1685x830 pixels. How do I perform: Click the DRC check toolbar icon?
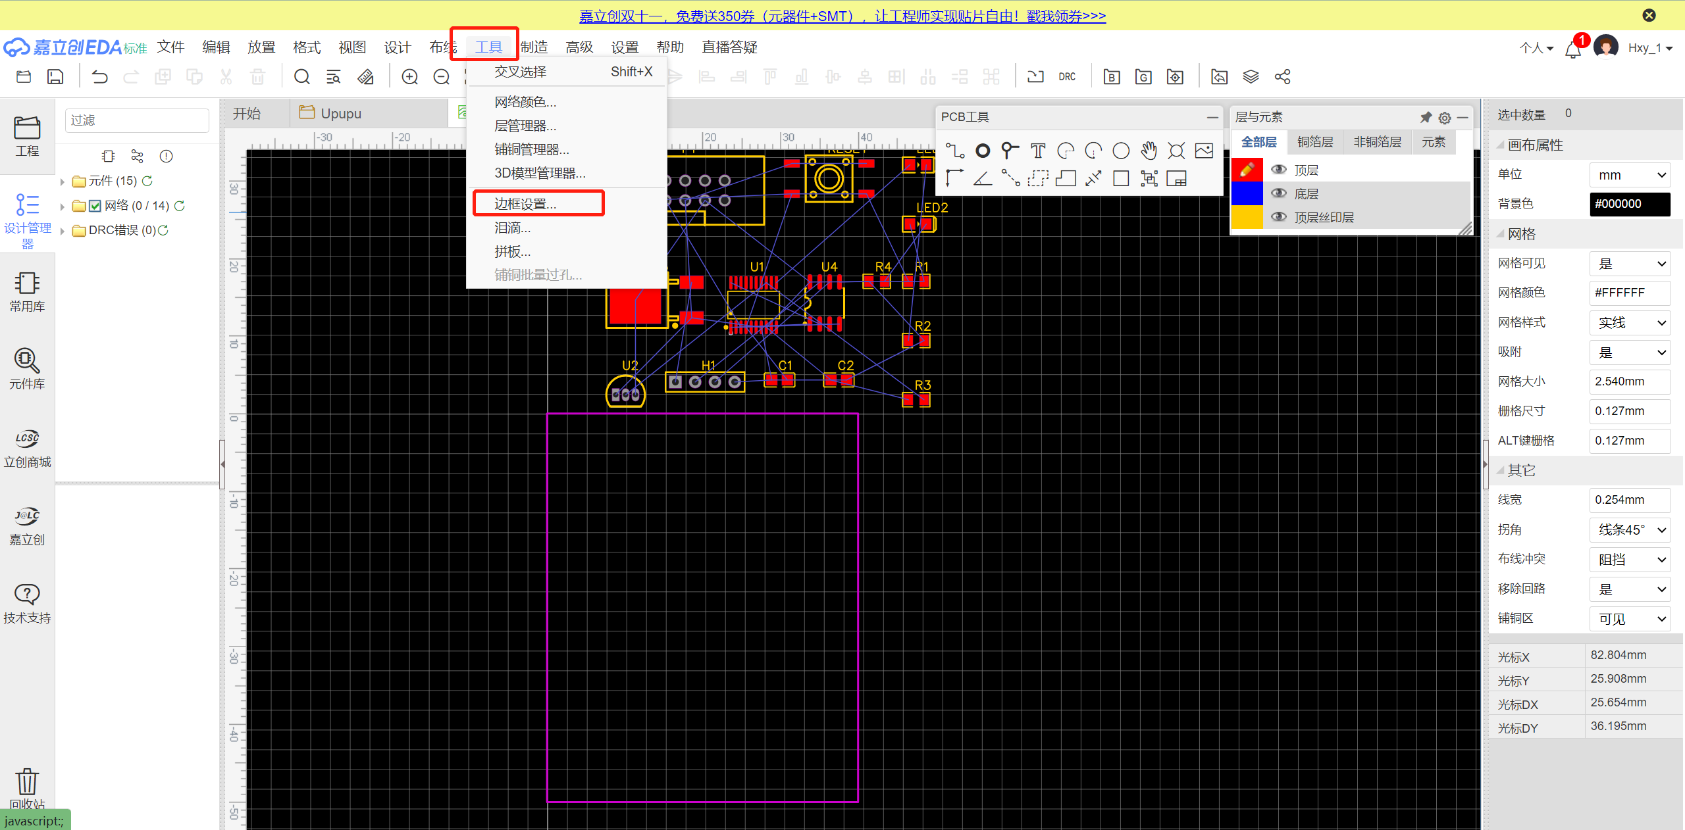coord(1066,77)
